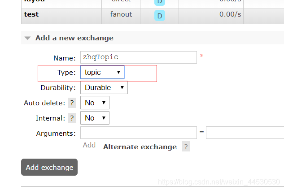Click the Add exchange button

point(49,167)
